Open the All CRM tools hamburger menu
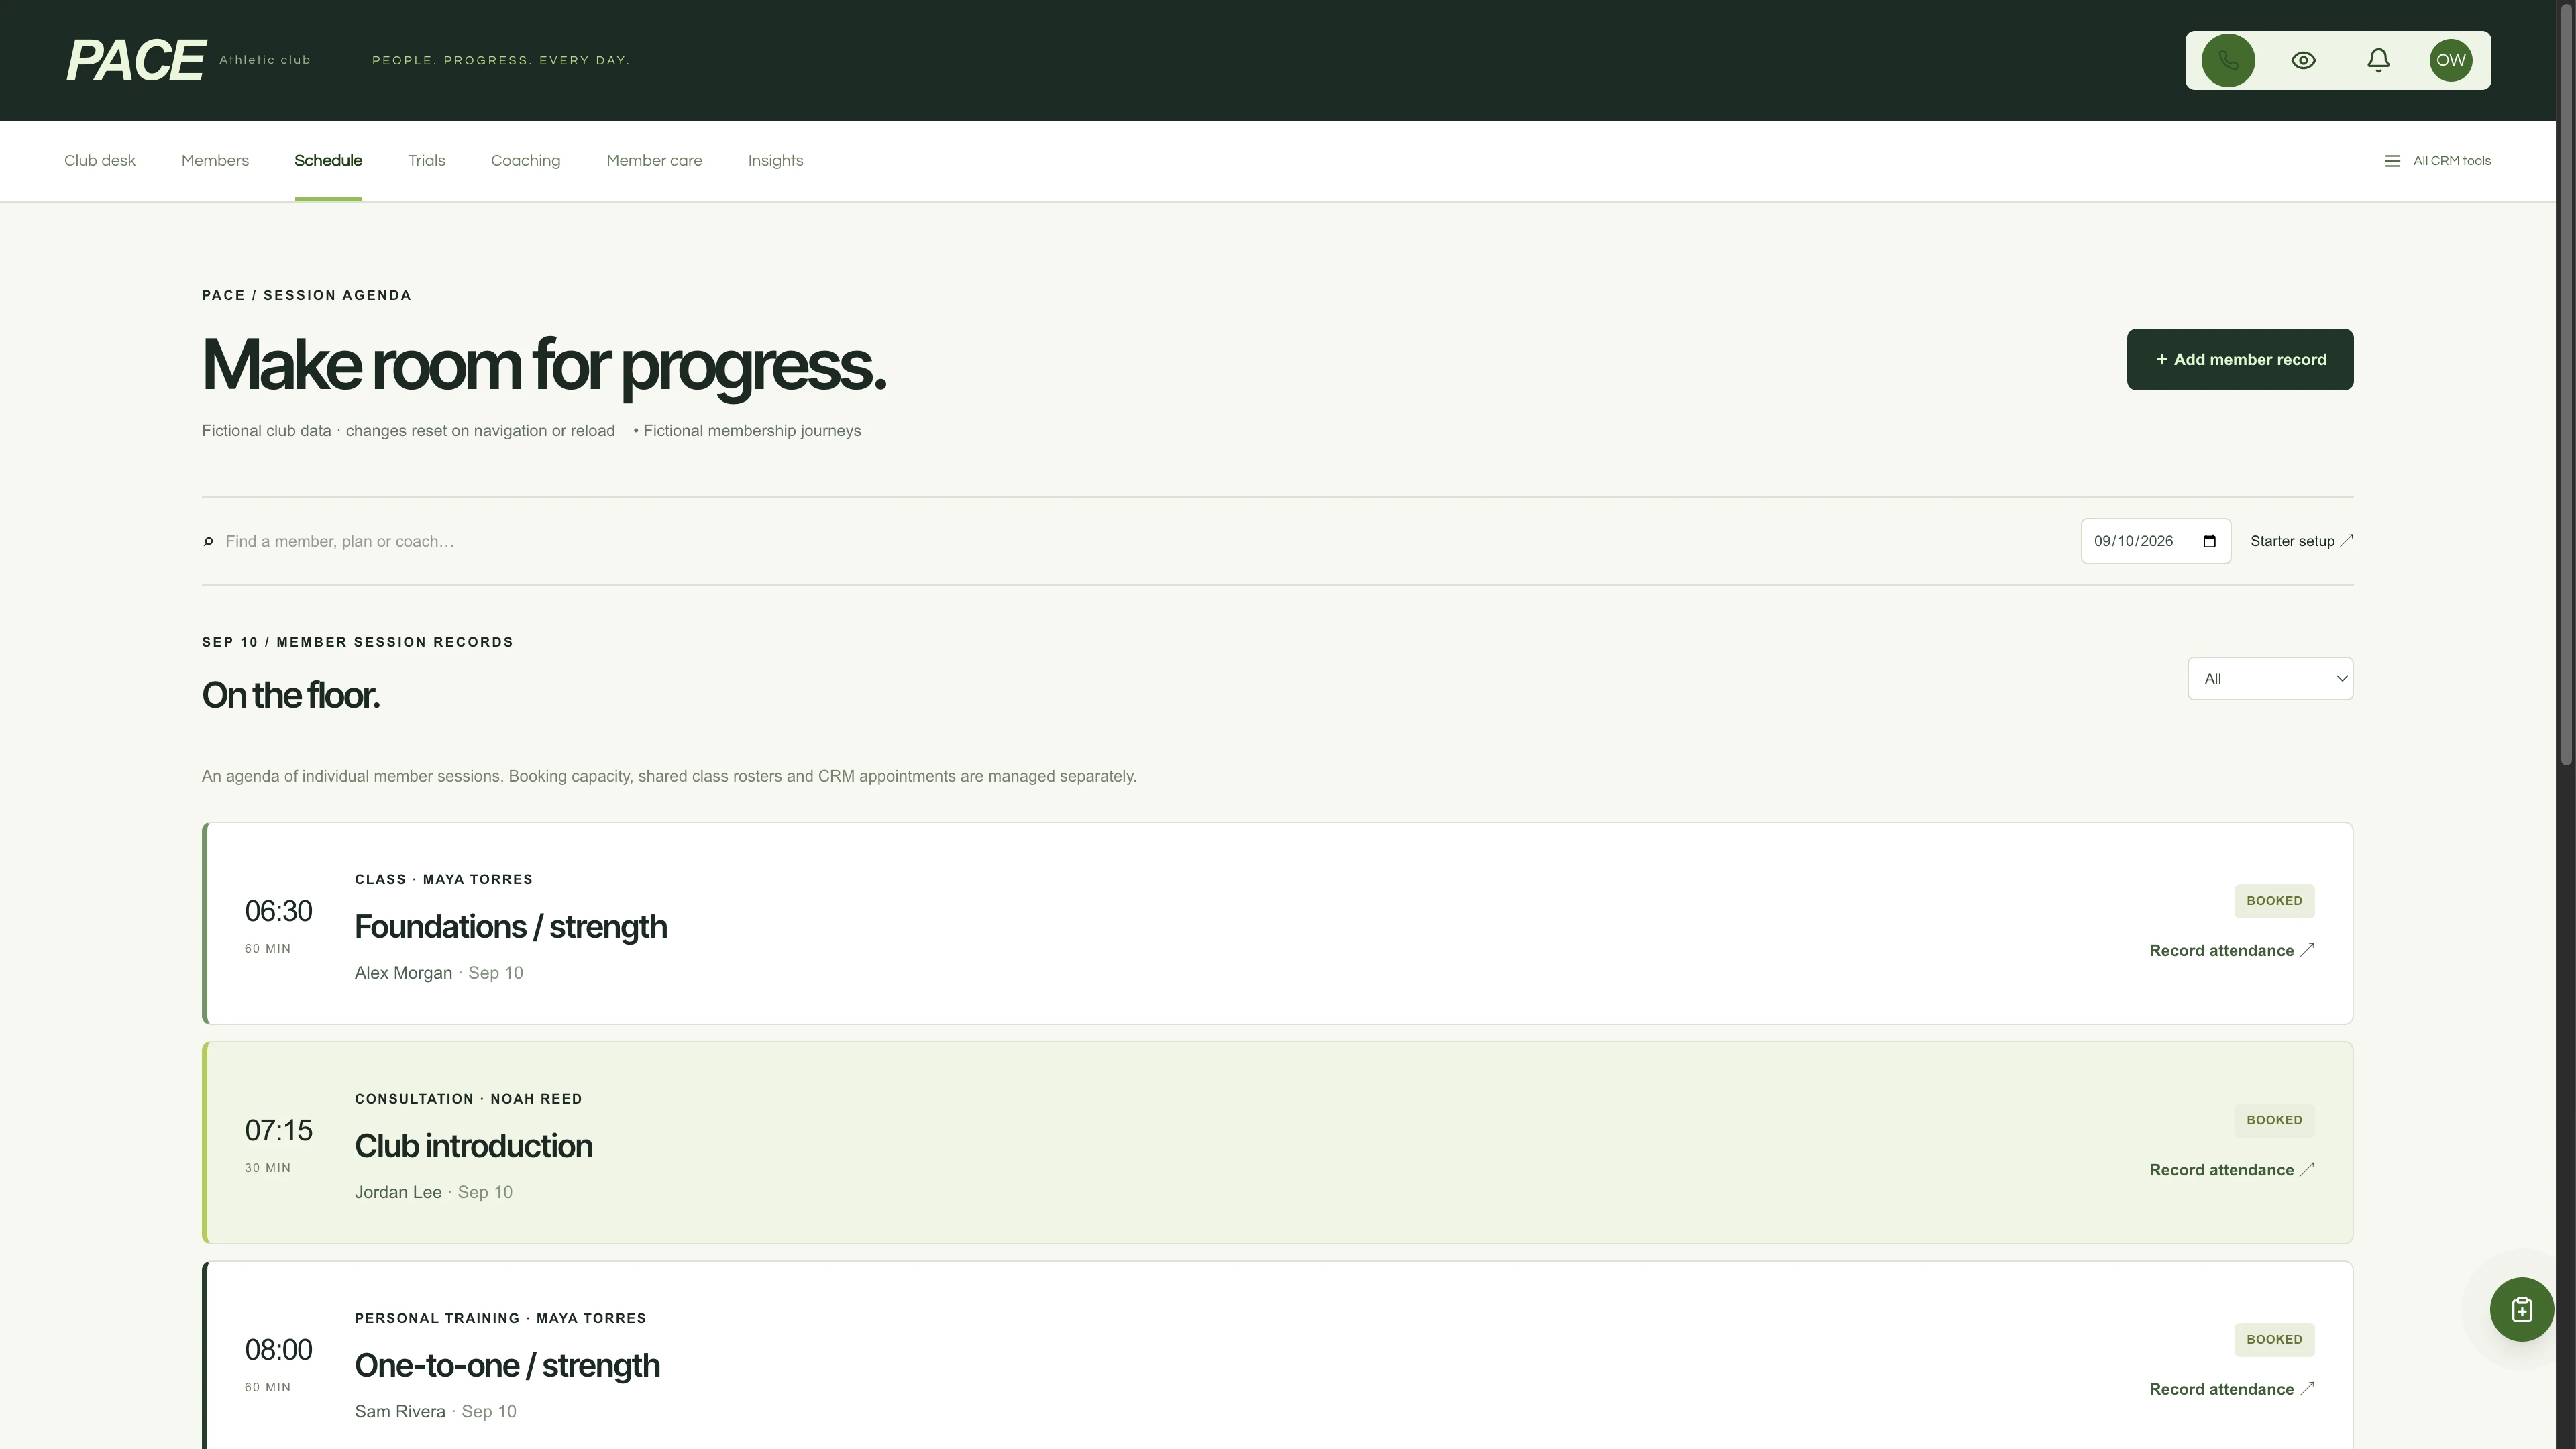 pos(2437,161)
